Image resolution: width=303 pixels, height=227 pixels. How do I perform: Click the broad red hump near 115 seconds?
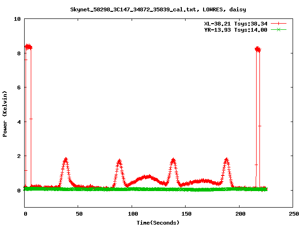tap(147, 177)
